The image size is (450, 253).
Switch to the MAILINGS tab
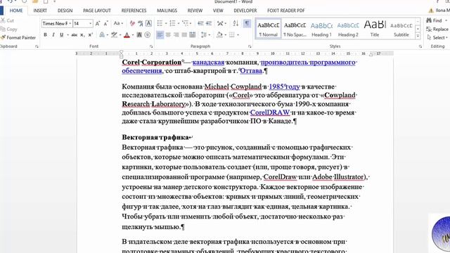click(167, 11)
